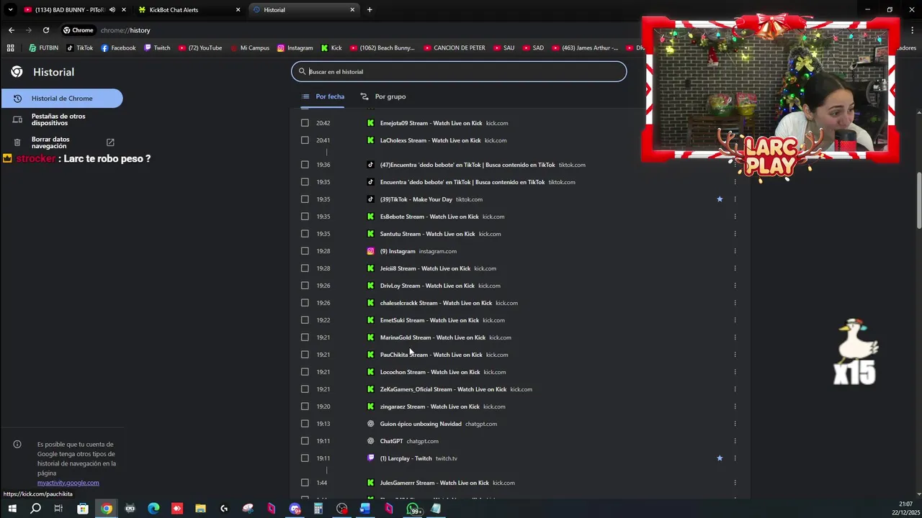Select checkbox for JulesGamerrr Stream entry
This screenshot has height=518, width=922.
(x=305, y=483)
